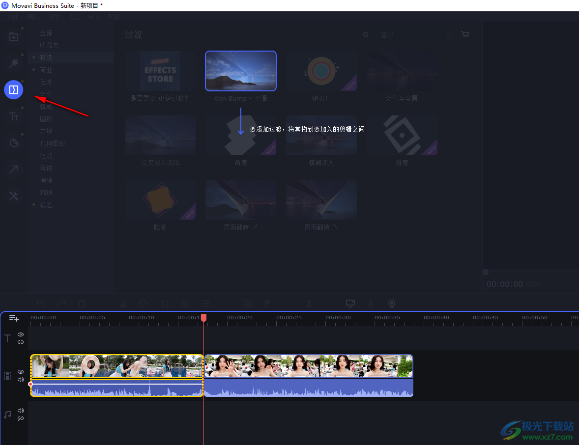This screenshot has width=579, height=445.
Task: Open the Titles panel icon
Action: pyautogui.click(x=14, y=116)
